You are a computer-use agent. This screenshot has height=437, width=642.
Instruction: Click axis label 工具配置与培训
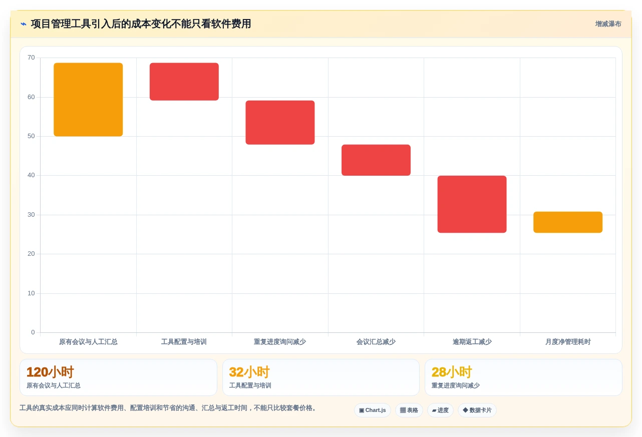click(184, 342)
